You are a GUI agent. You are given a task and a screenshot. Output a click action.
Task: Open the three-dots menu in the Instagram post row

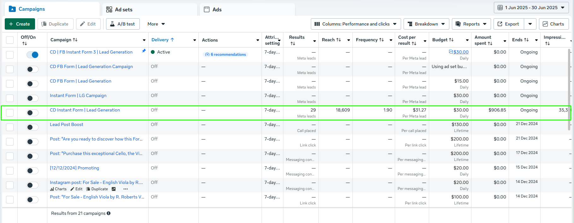click(126, 189)
